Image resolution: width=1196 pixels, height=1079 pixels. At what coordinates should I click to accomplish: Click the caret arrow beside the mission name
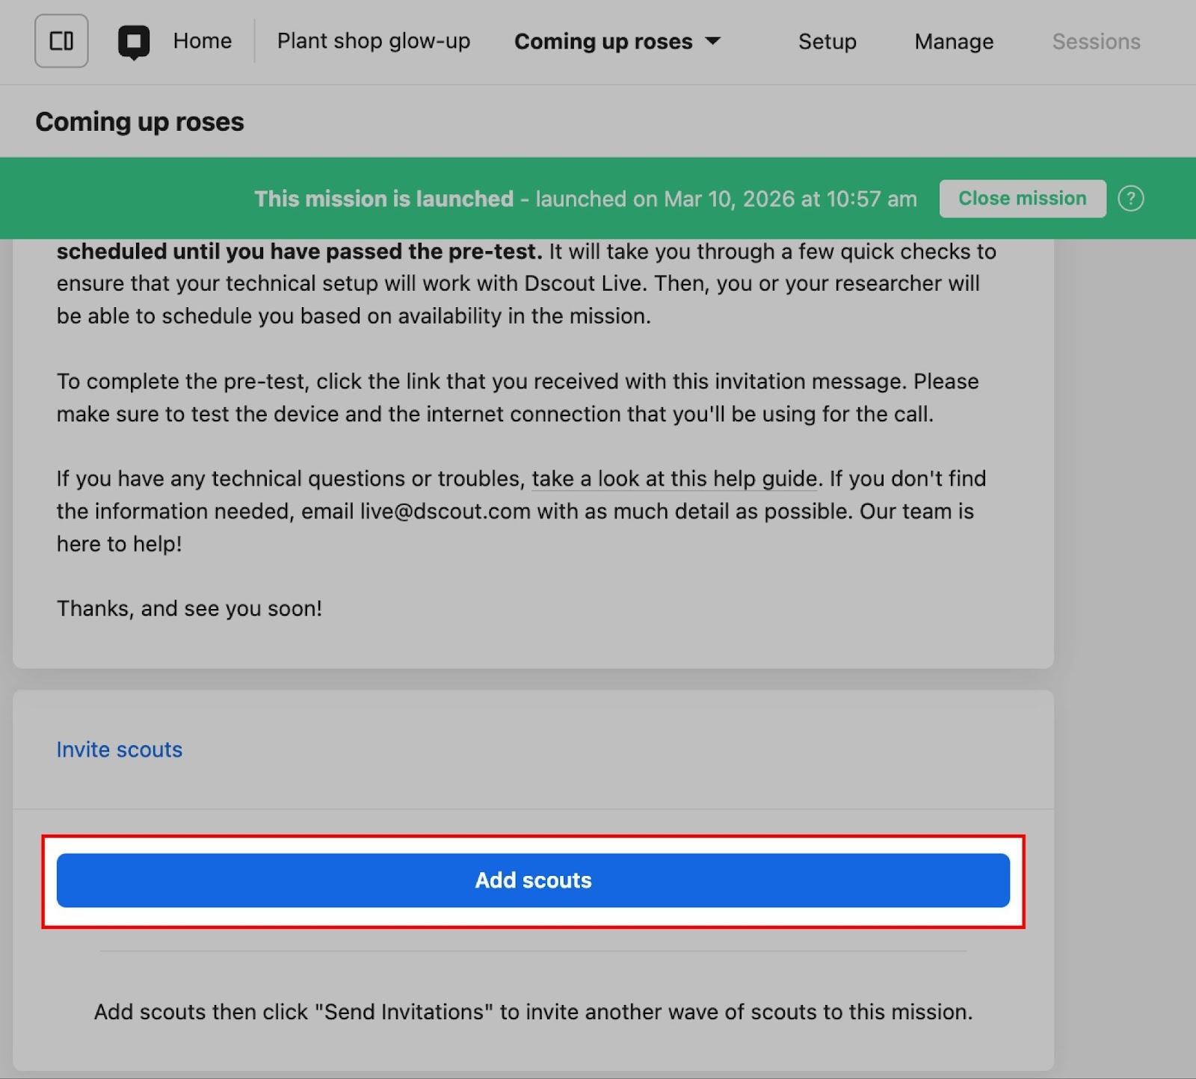(713, 41)
